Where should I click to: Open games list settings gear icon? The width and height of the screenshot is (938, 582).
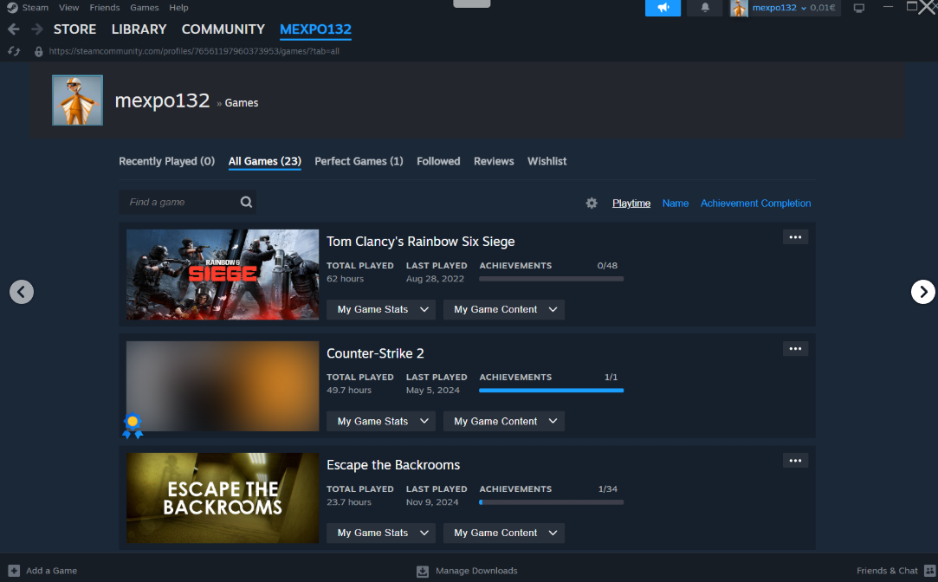pos(592,204)
